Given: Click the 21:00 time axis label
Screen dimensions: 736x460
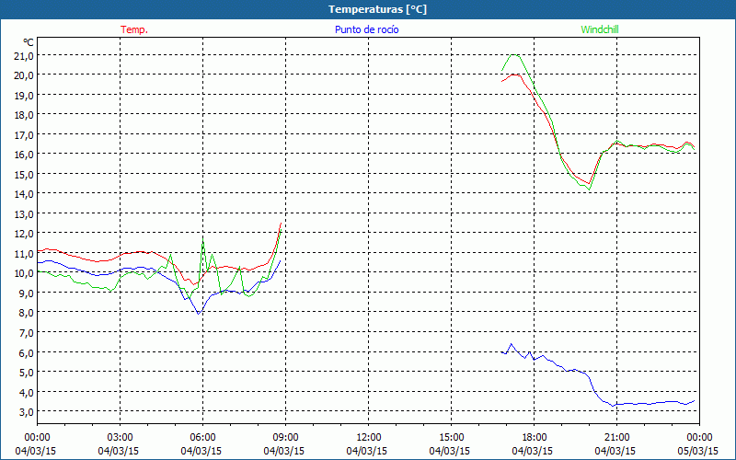Looking at the screenshot, I should [616, 438].
